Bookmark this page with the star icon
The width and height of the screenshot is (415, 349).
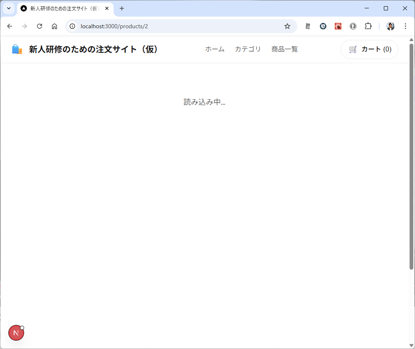click(x=287, y=26)
